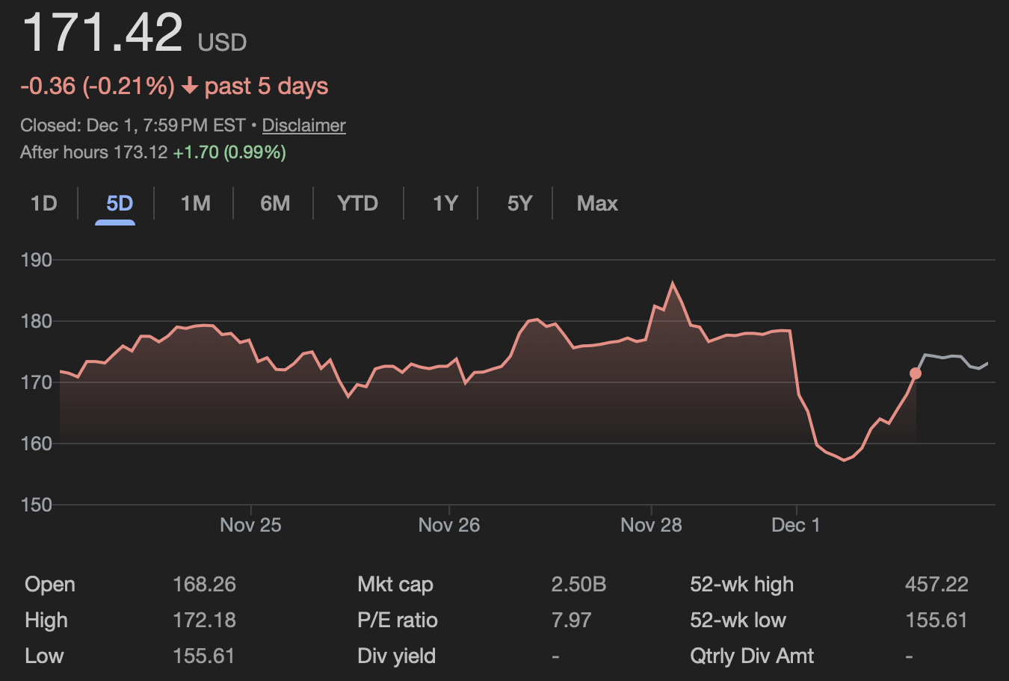View the 5Y price history tab
The height and width of the screenshot is (681, 1009).
point(519,203)
